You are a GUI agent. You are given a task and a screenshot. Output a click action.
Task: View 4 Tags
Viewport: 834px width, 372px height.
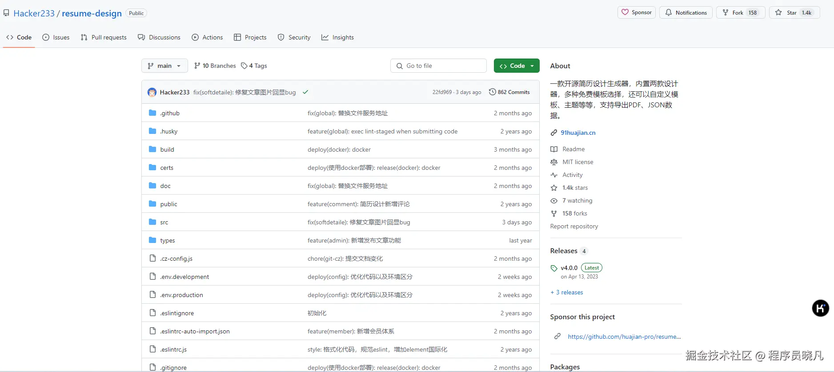(254, 66)
